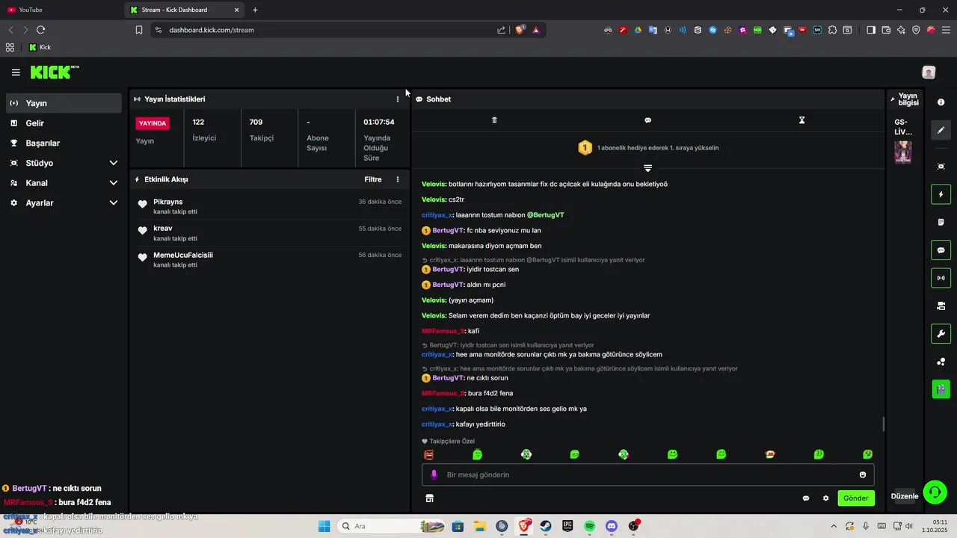Open the Kick bookmark in bookmarks bar
Viewport: 957px width, 538px height.
click(40, 47)
